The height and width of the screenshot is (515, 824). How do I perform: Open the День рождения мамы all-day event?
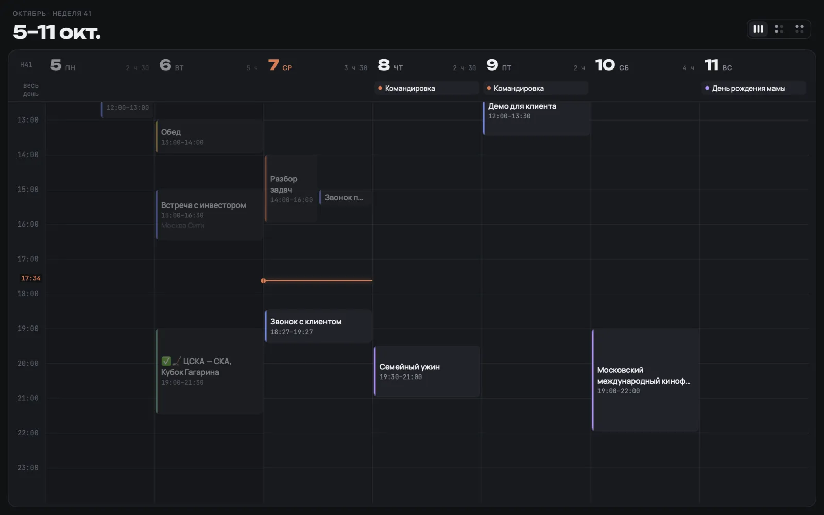[753, 88]
